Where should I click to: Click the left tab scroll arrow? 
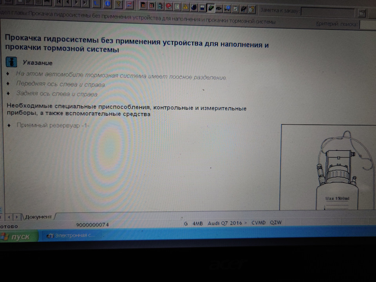coord(9,217)
